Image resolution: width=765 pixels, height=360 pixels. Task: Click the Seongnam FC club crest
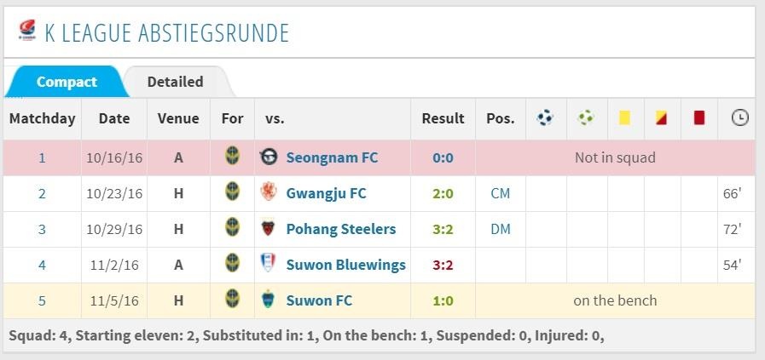pos(269,157)
